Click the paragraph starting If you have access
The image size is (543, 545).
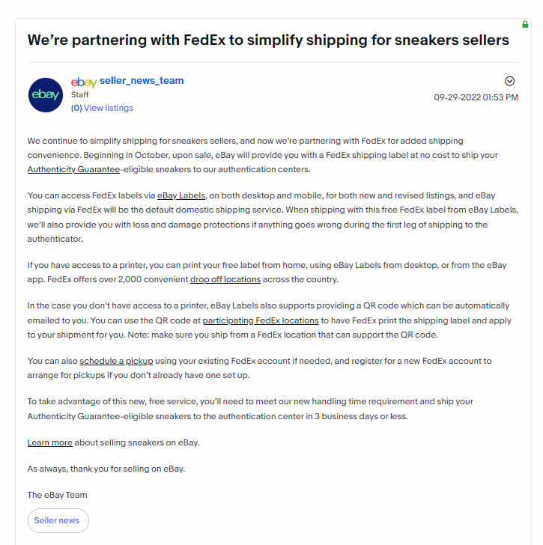point(267,272)
